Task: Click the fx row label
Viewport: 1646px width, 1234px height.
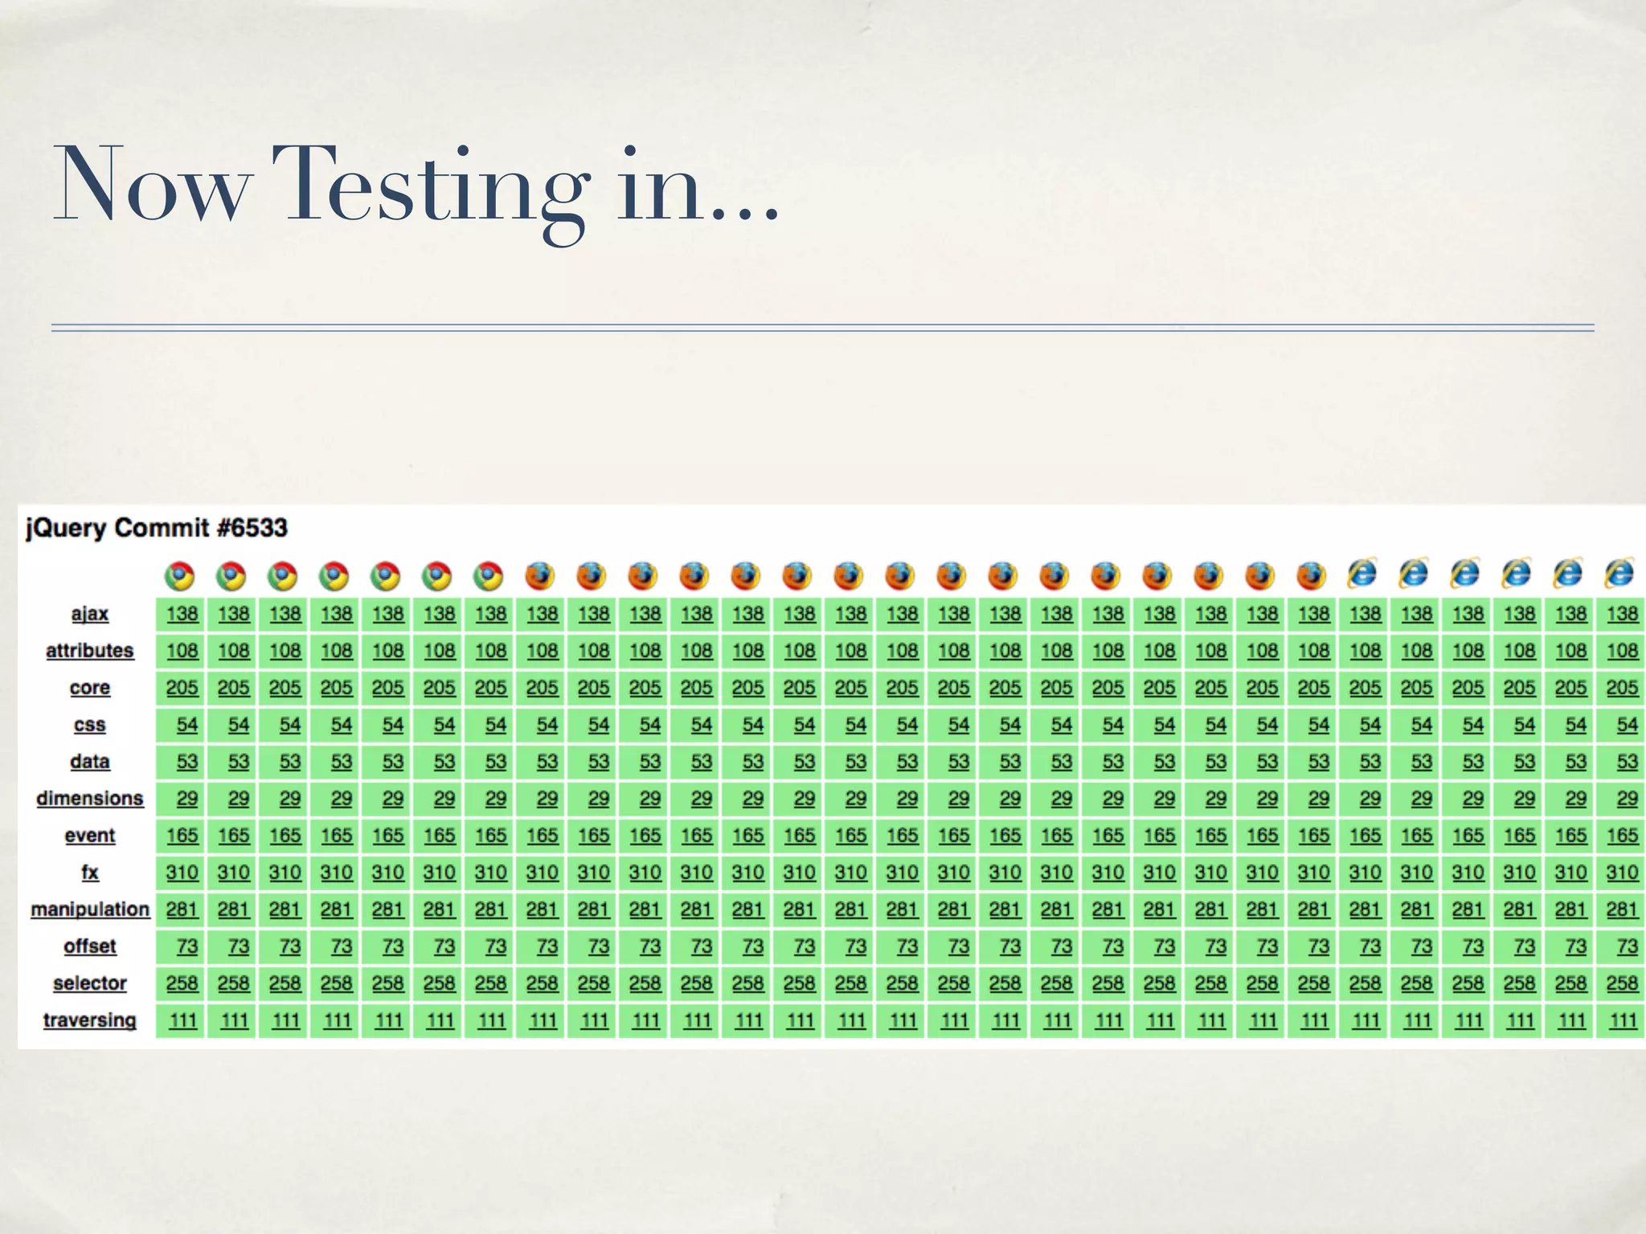Action: tap(90, 872)
